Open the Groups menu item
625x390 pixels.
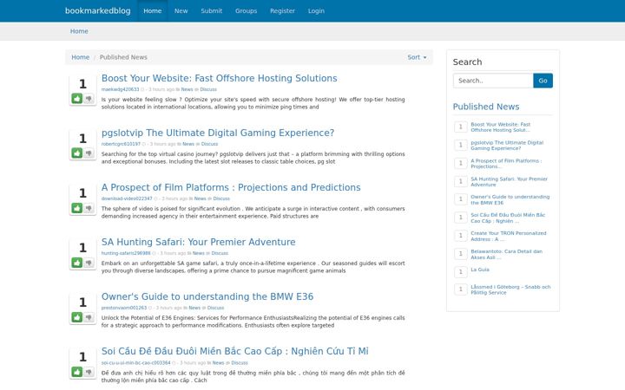[x=246, y=10]
